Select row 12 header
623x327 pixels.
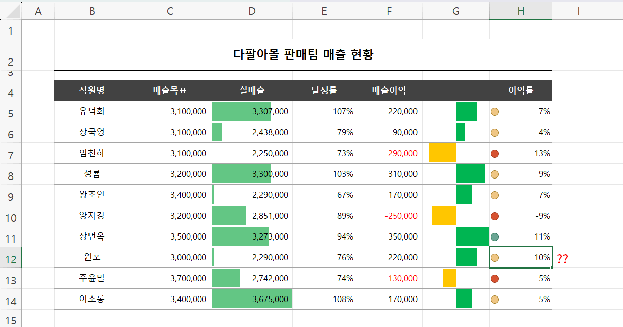11,257
